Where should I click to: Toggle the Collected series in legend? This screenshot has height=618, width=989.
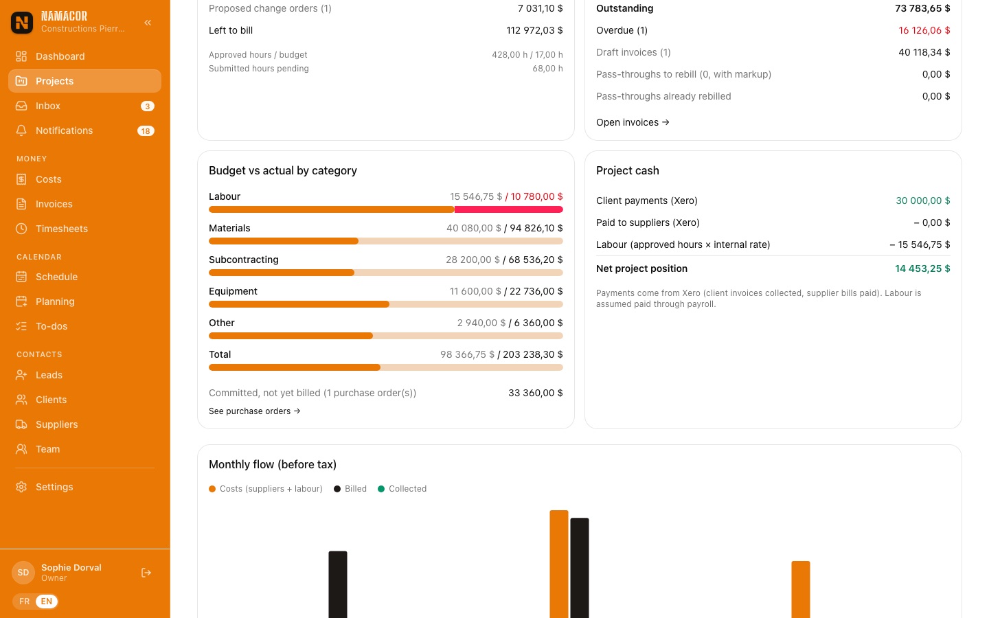coord(402,489)
